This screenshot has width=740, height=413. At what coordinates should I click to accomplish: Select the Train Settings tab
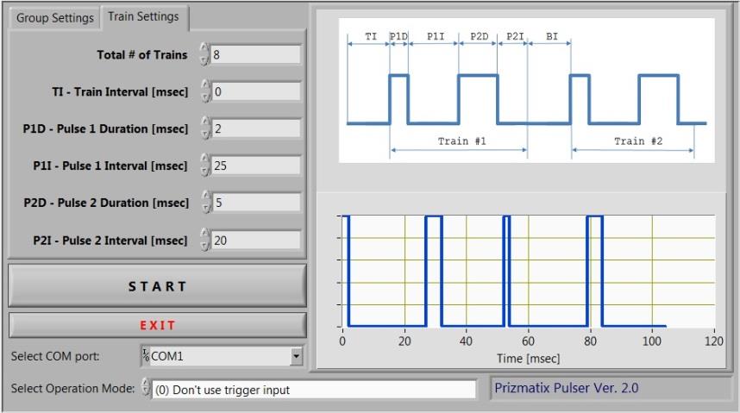[143, 16]
